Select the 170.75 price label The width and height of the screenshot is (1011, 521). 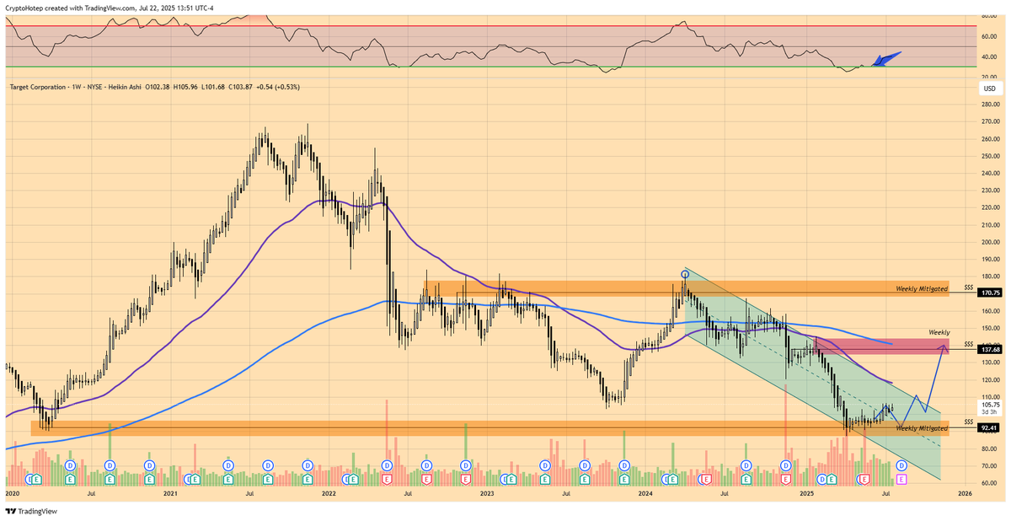pyautogui.click(x=989, y=293)
